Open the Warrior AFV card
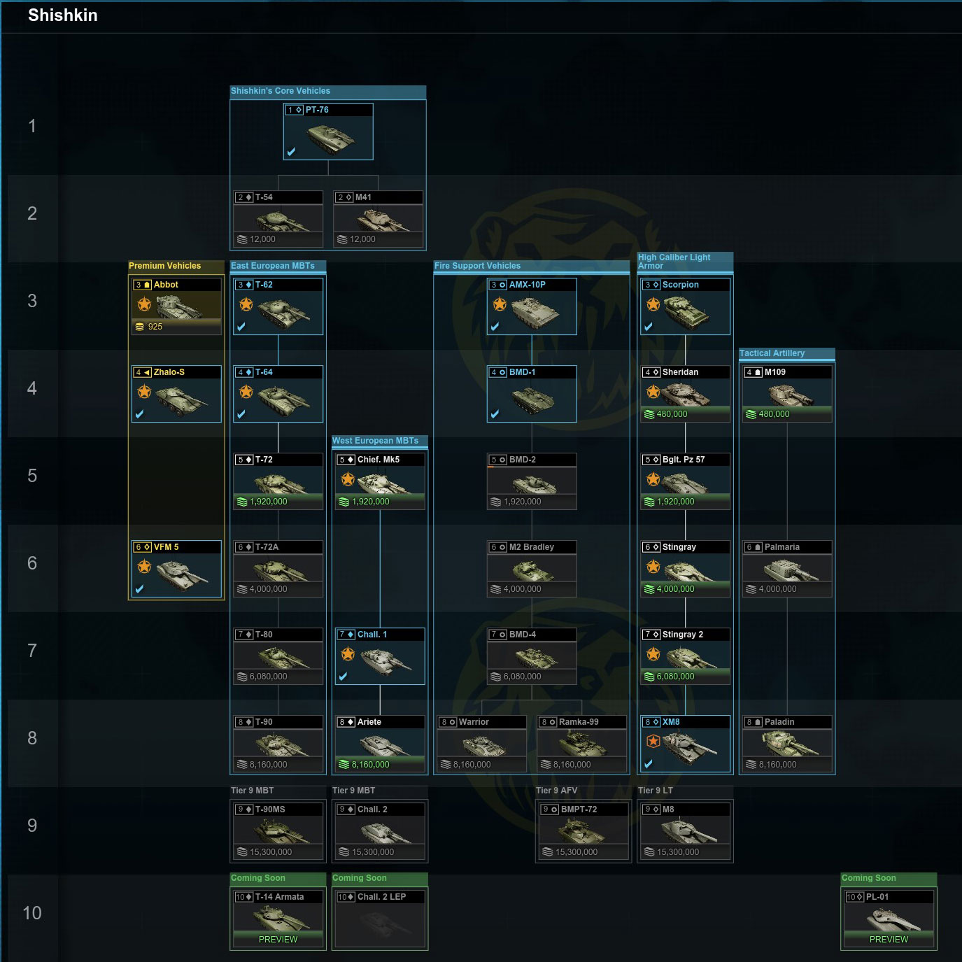The image size is (962, 962). 482,744
